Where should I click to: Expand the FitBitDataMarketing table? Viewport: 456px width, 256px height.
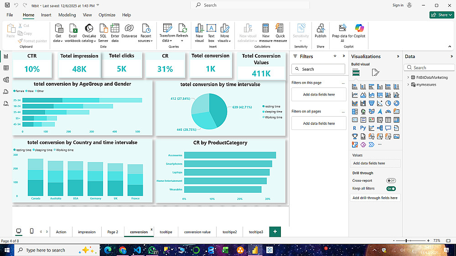coord(408,77)
